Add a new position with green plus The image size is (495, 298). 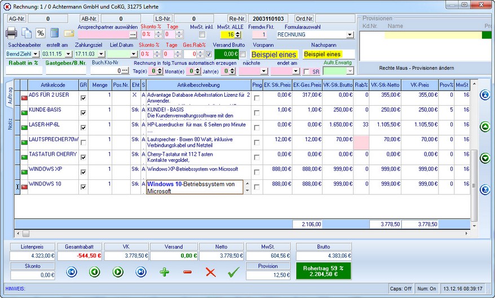click(164, 272)
